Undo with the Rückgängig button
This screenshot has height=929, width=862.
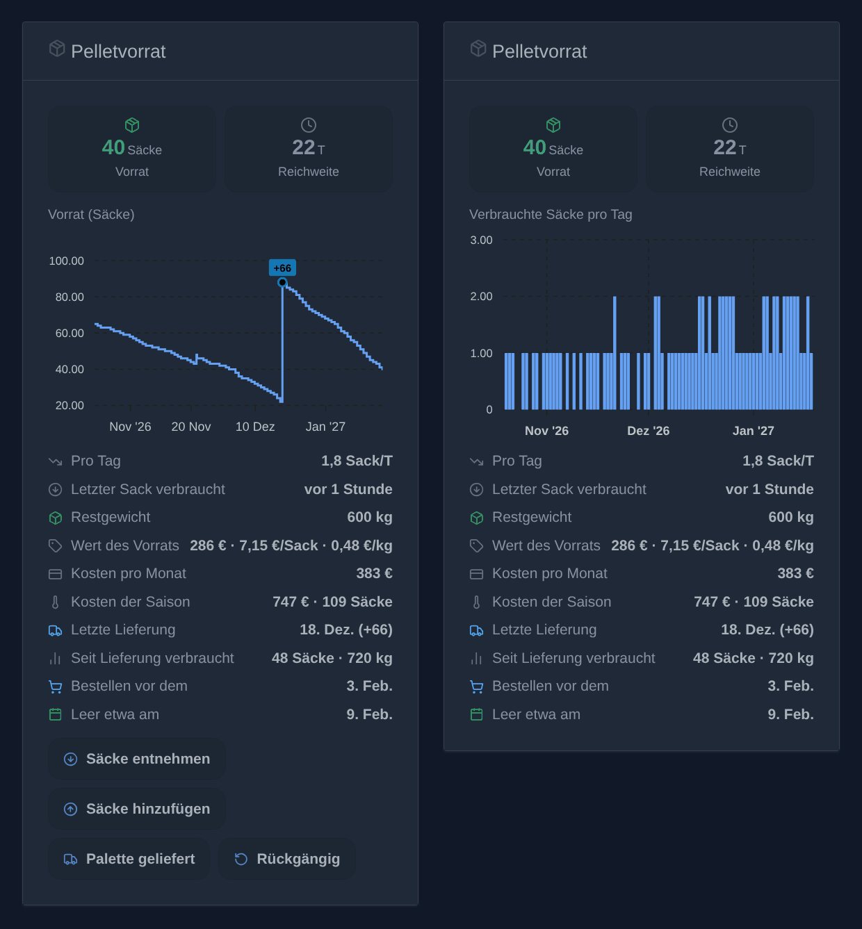287,859
